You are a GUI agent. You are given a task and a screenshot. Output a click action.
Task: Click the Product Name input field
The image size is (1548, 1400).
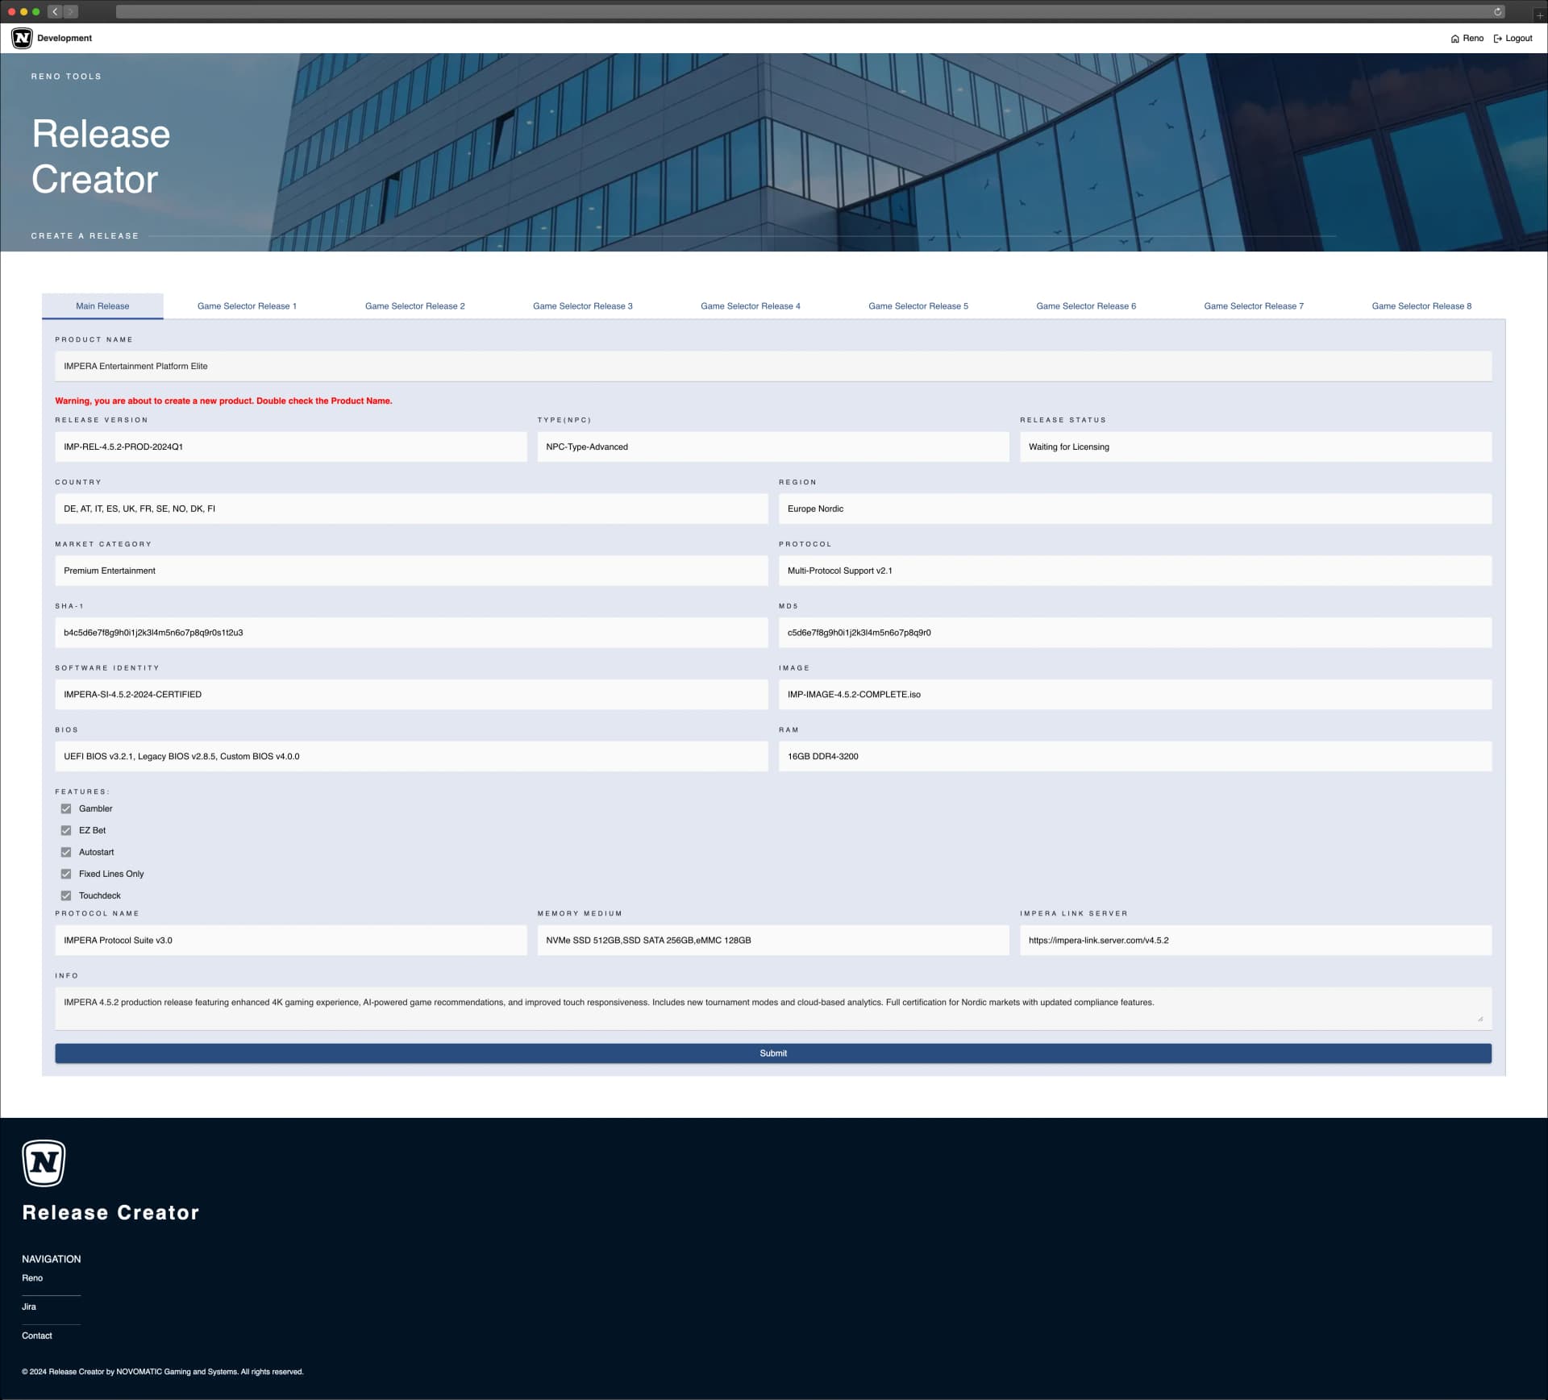click(x=773, y=367)
